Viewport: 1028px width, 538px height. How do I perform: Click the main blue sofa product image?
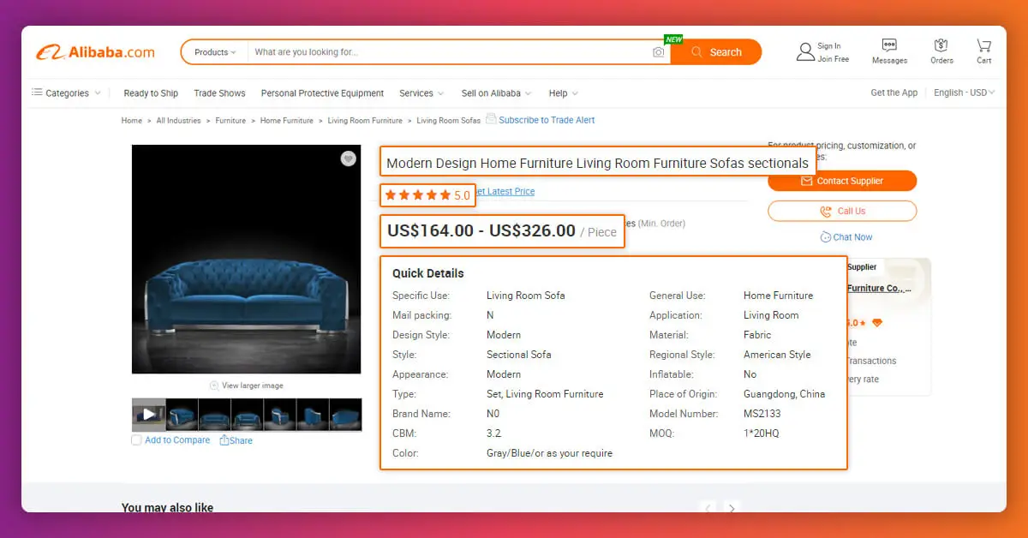247,259
